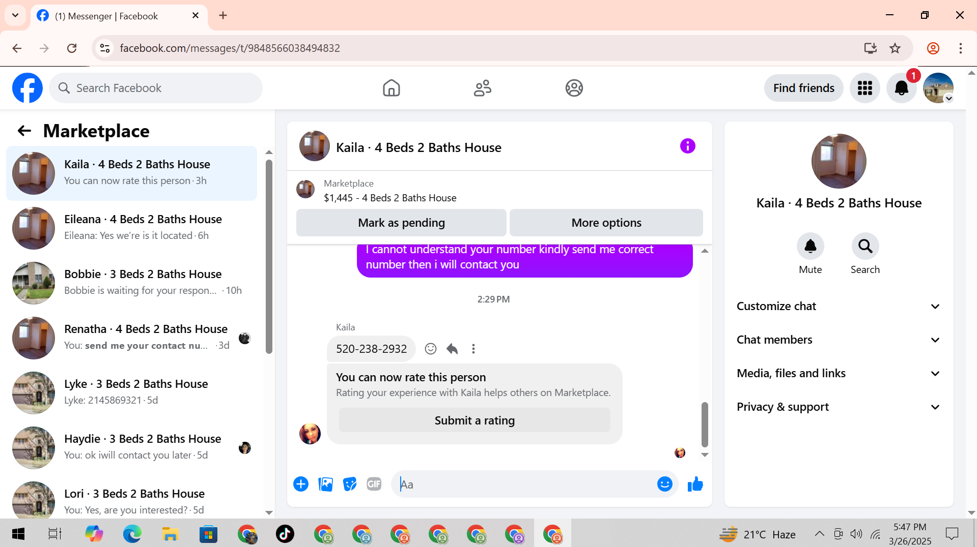Mute the Kaila conversation

[810, 246]
